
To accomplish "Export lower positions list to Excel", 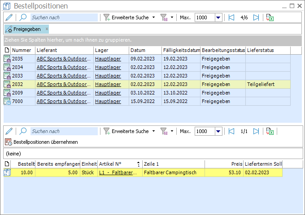I will click(270, 131).
